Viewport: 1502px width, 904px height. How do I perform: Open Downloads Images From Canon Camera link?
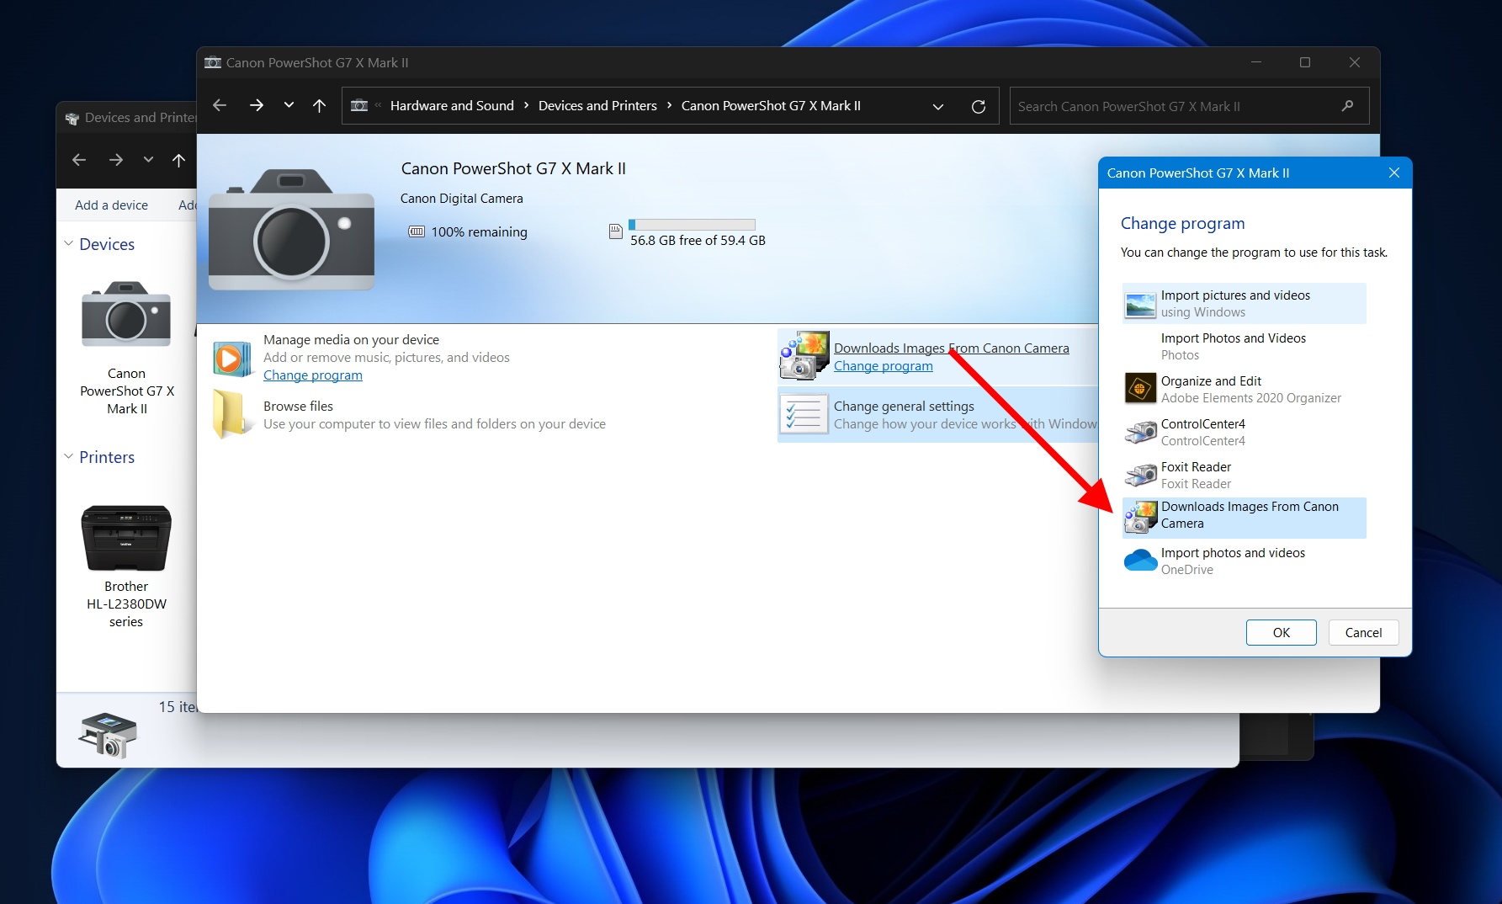952,348
